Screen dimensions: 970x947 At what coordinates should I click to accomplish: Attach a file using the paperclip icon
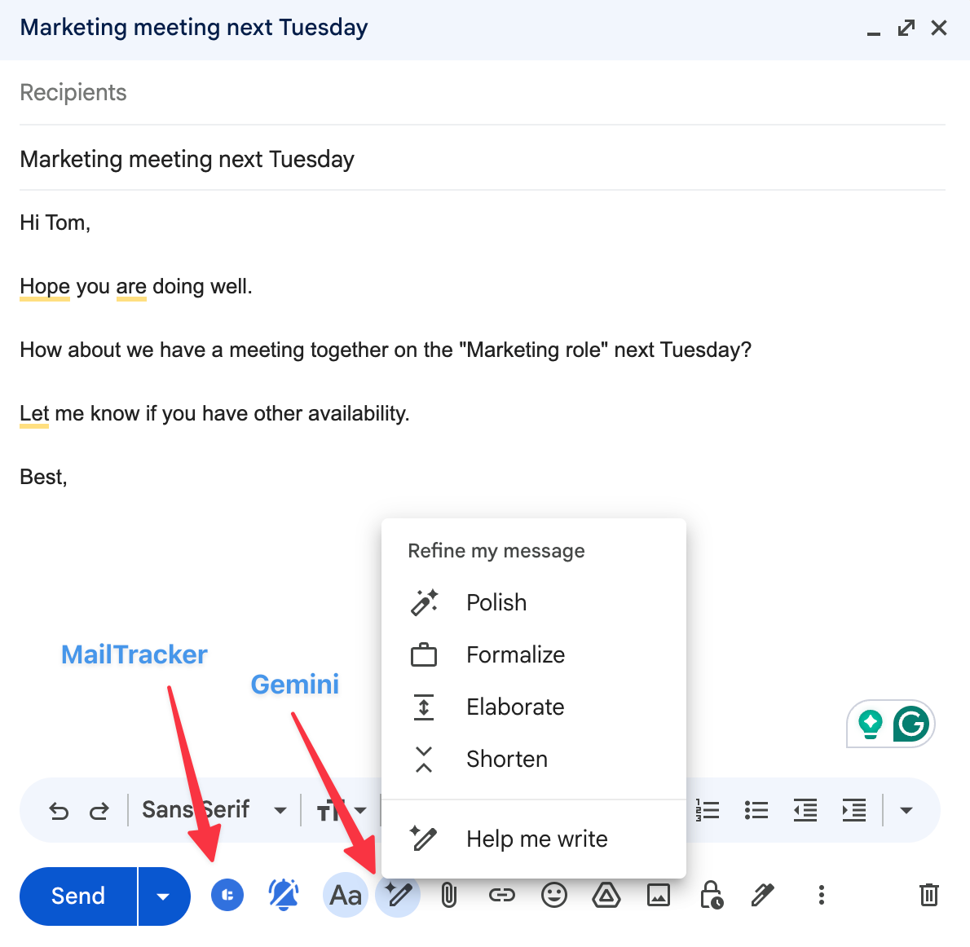pos(450,895)
